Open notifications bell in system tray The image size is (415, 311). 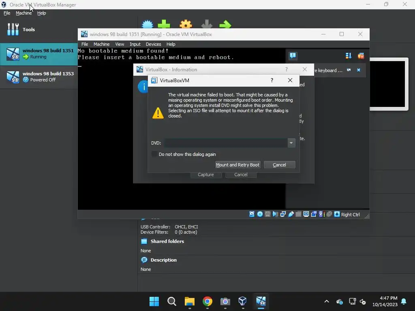[x=404, y=301]
